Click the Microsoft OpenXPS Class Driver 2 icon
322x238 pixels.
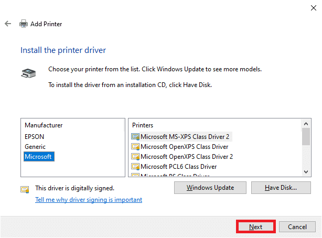tap(135, 157)
